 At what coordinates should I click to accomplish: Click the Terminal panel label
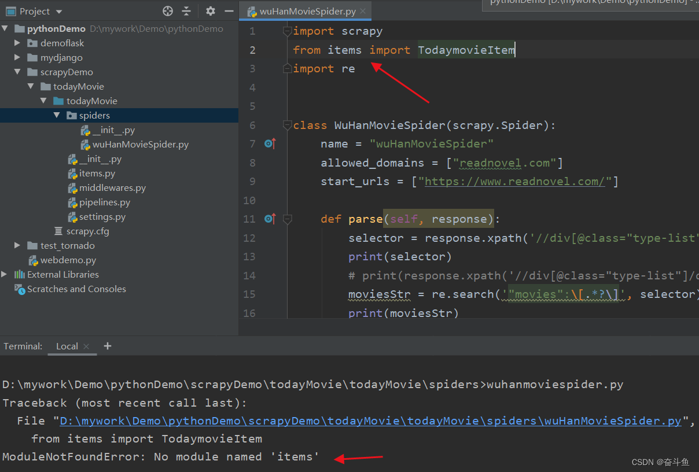click(23, 346)
